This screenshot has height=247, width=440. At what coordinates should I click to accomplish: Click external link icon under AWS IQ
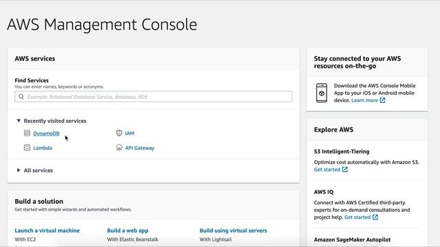point(375,217)
